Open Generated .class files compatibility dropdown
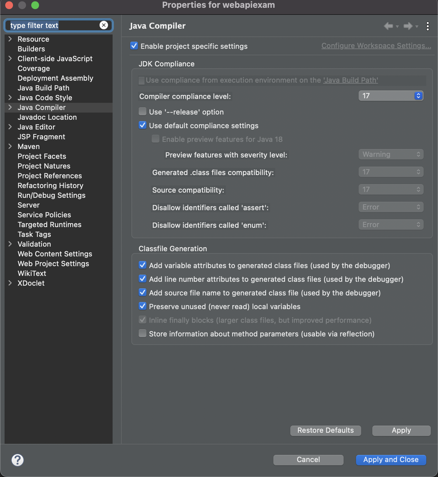The height and width of the screenshot is (477, 438). (x=391, y=172)
